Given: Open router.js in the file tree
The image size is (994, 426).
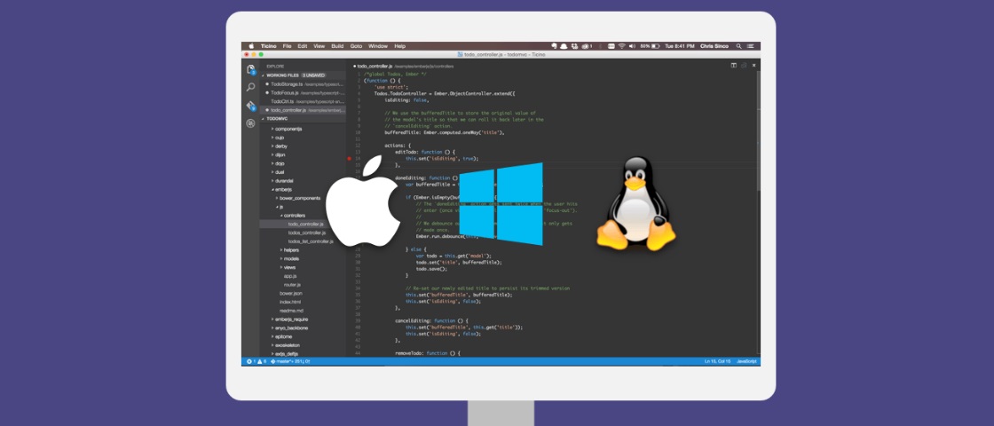Looking at the screenshot, I should pos(292,285).
